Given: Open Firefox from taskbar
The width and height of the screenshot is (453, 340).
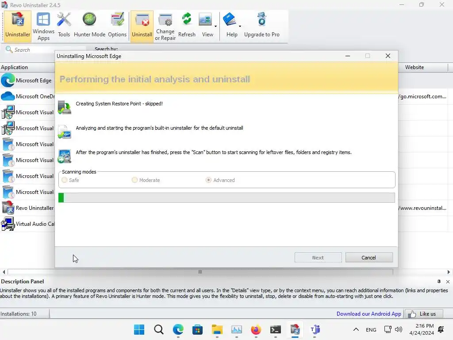Looking at the screenshot, I should 256,329.
